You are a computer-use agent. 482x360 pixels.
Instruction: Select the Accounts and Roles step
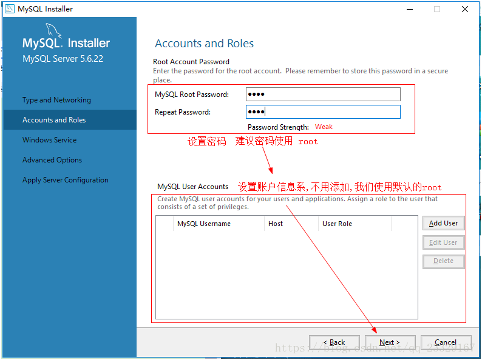pos(70,119)
